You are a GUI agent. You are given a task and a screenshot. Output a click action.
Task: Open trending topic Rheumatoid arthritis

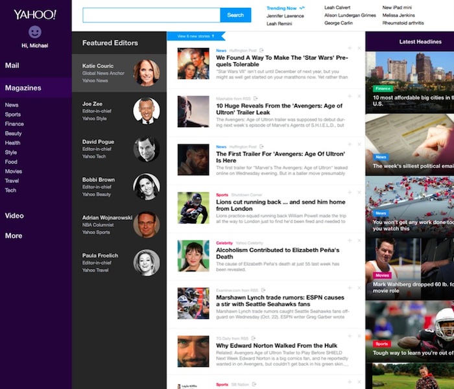(403, 23)
